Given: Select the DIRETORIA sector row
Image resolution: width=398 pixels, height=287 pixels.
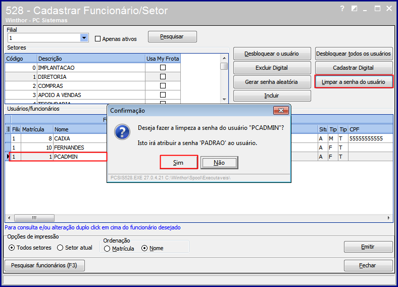Looking at the screenshot, I should [92, 77].
